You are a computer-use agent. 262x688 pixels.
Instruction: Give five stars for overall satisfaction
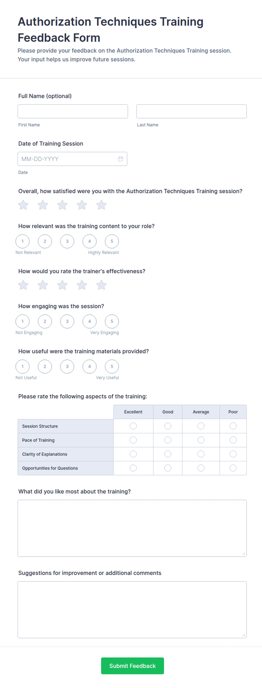click(101, 205)
